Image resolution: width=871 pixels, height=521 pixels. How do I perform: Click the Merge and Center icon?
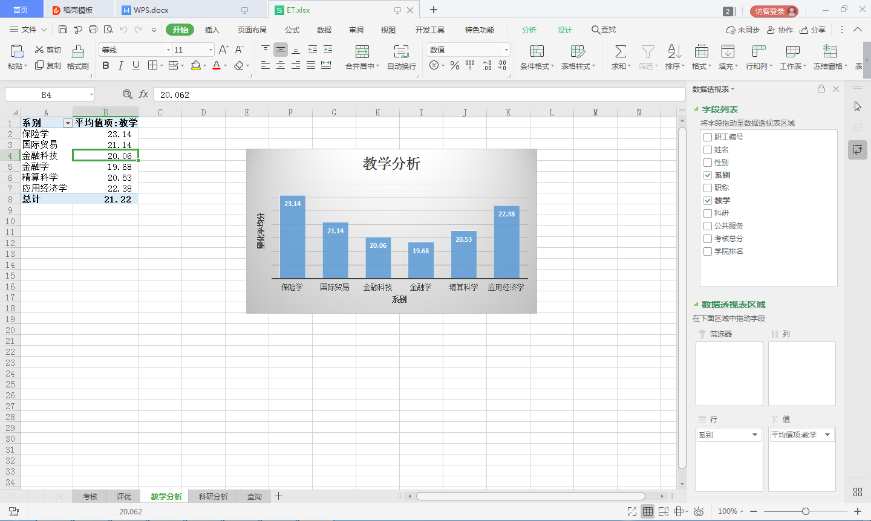click(362, 51)
